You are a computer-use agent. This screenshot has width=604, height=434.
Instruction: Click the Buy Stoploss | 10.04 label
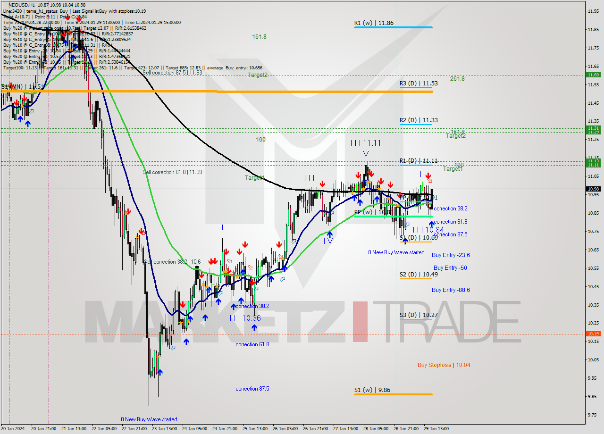tap(444, 365)
